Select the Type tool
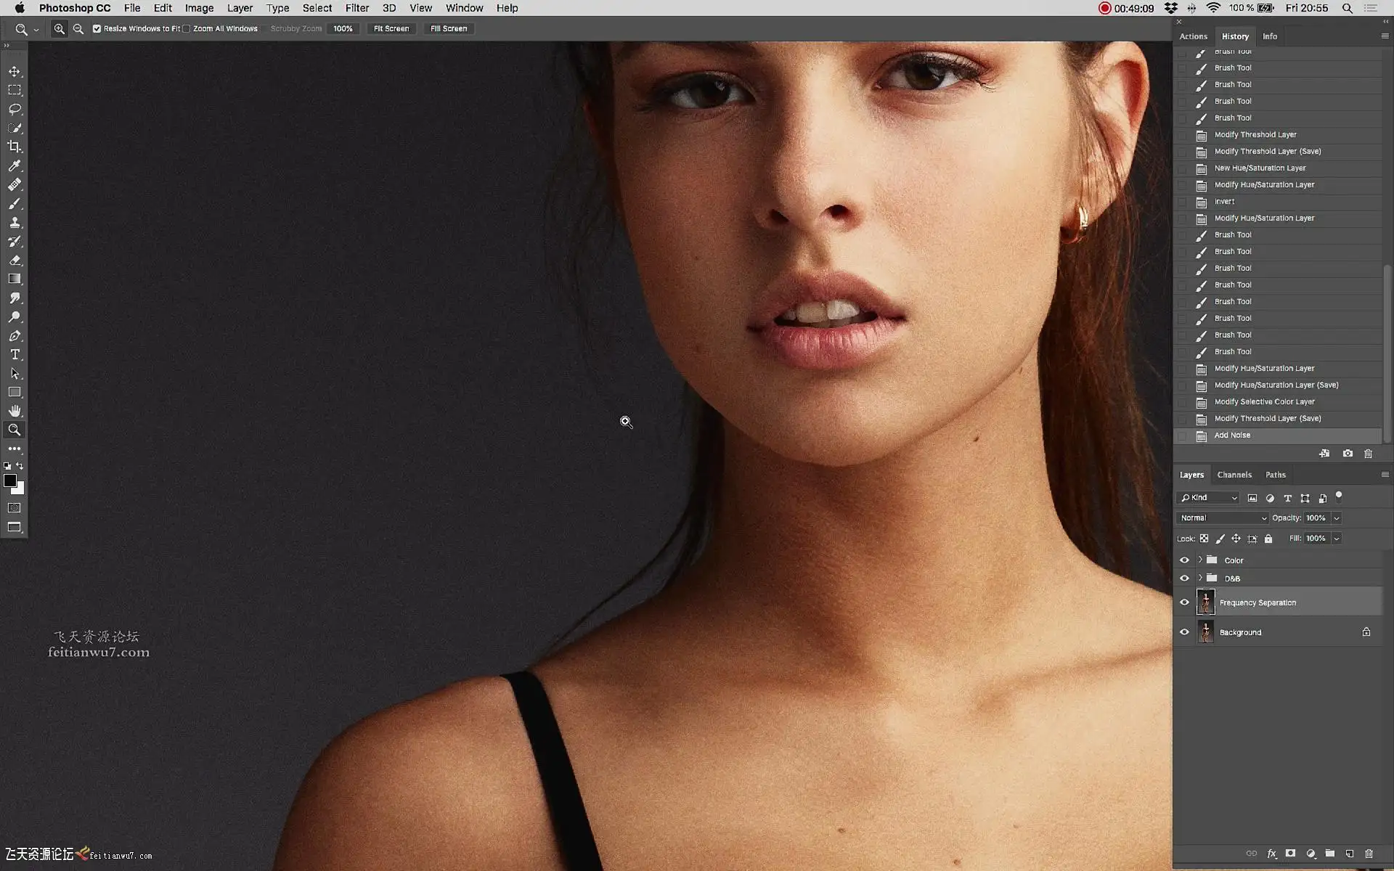 click(x=15, y=354)
